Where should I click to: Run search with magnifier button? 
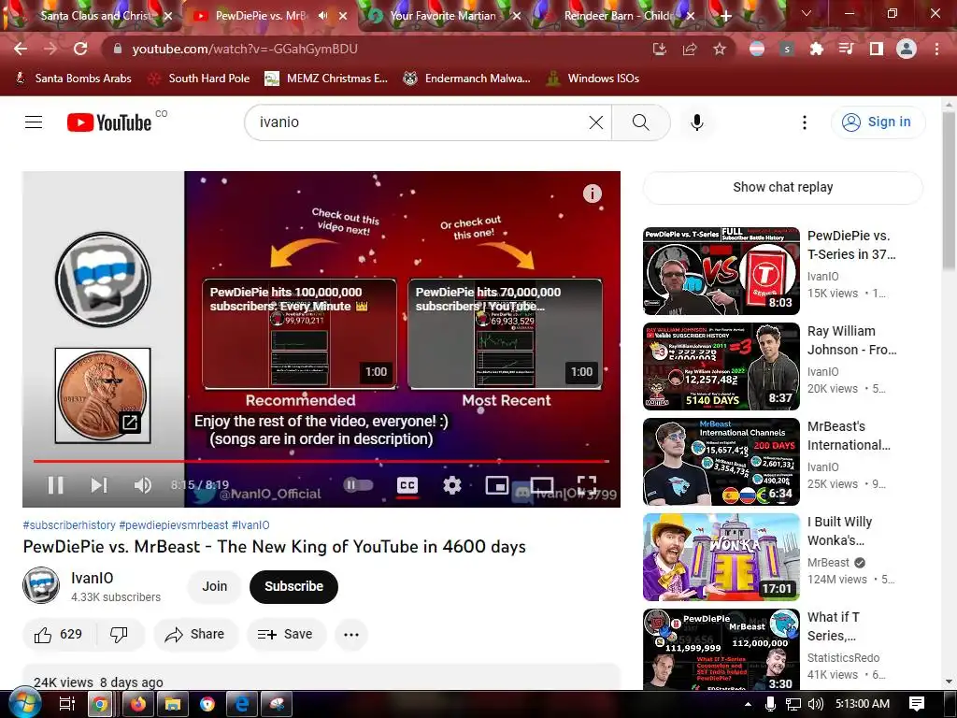click(x=641, y=122)
